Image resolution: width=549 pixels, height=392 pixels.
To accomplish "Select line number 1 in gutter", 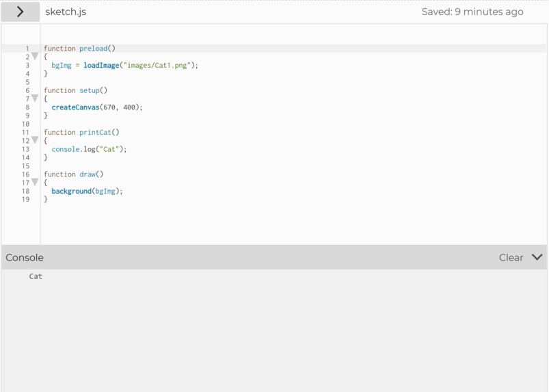I will coord(27,49).
